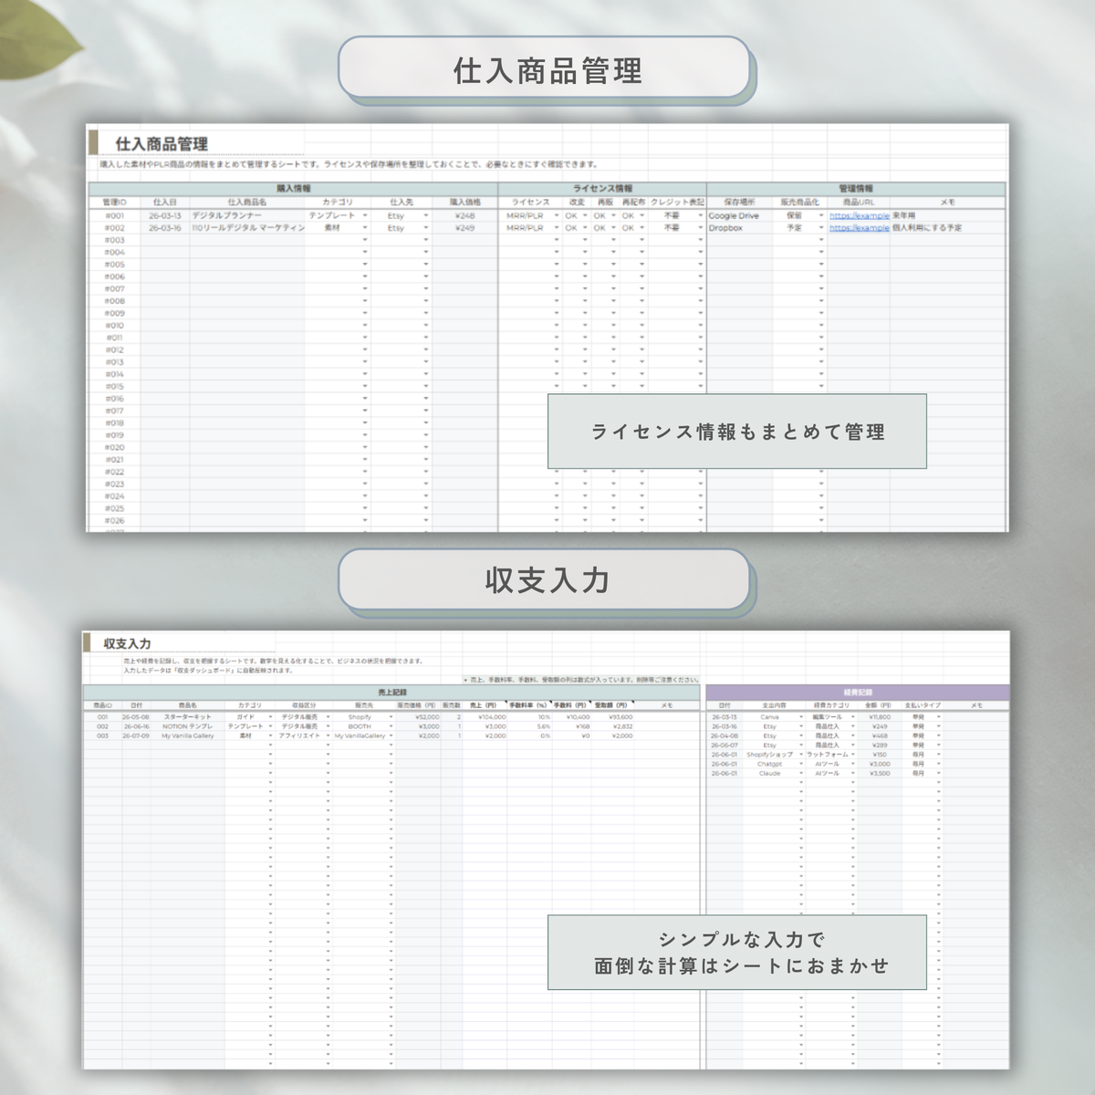Click the 売上記録 section header

click(392, 693)
